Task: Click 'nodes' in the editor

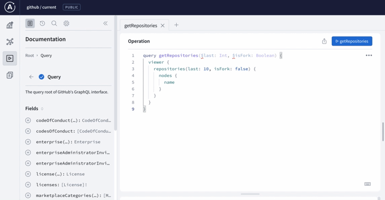Action: pos(165,76)
